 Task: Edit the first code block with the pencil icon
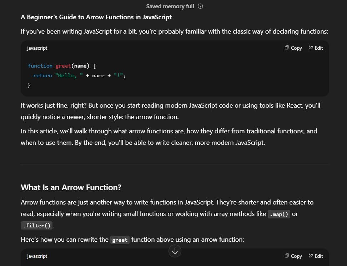(x=316, y=48)
